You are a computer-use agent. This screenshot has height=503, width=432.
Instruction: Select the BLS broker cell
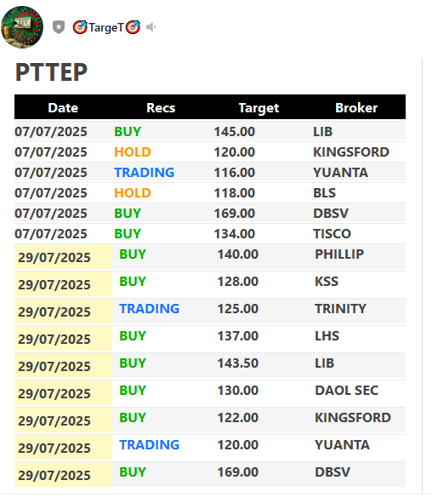(324, 193)
